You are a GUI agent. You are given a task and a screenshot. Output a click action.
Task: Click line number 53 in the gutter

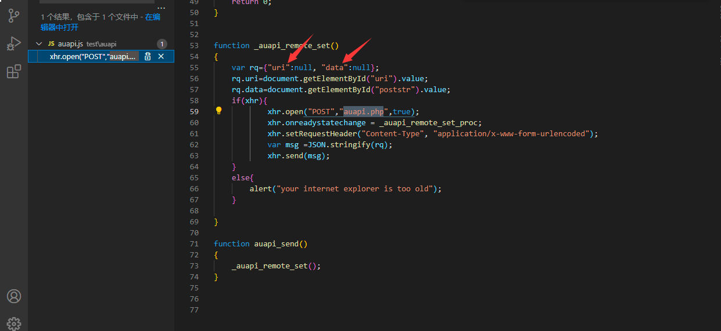point(194,45)
